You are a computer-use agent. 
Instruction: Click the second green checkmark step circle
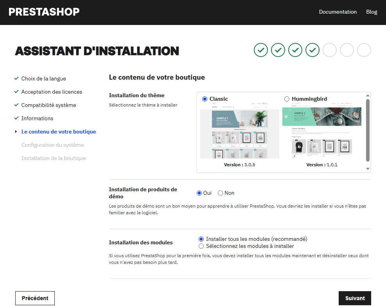tap(278, 50)
